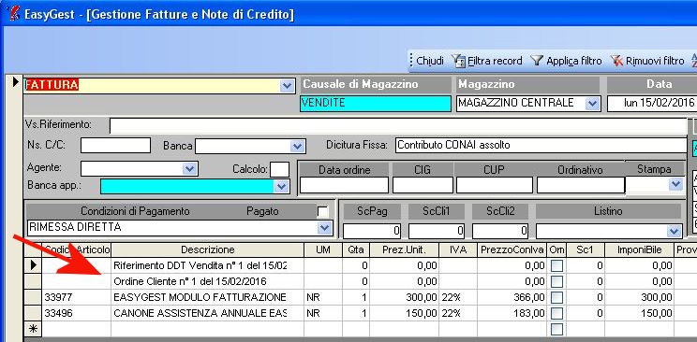Screen dimensions: 697x342
Task: Click the PrezzoConIva column header
Action: pyautogui.click(x=512, y=249)
